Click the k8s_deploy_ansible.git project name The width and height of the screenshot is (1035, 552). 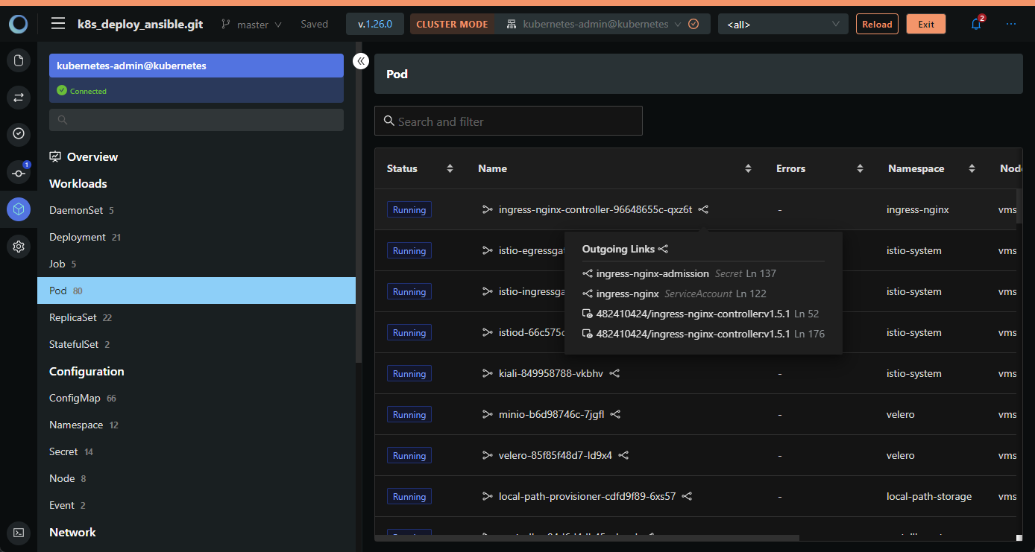point(140,24)
